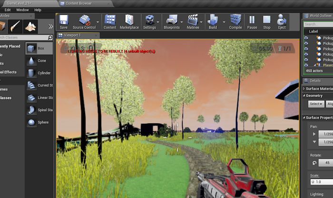Sort the outliner by Label column
This screenshot has height=198, width=333.
point(313,31)
